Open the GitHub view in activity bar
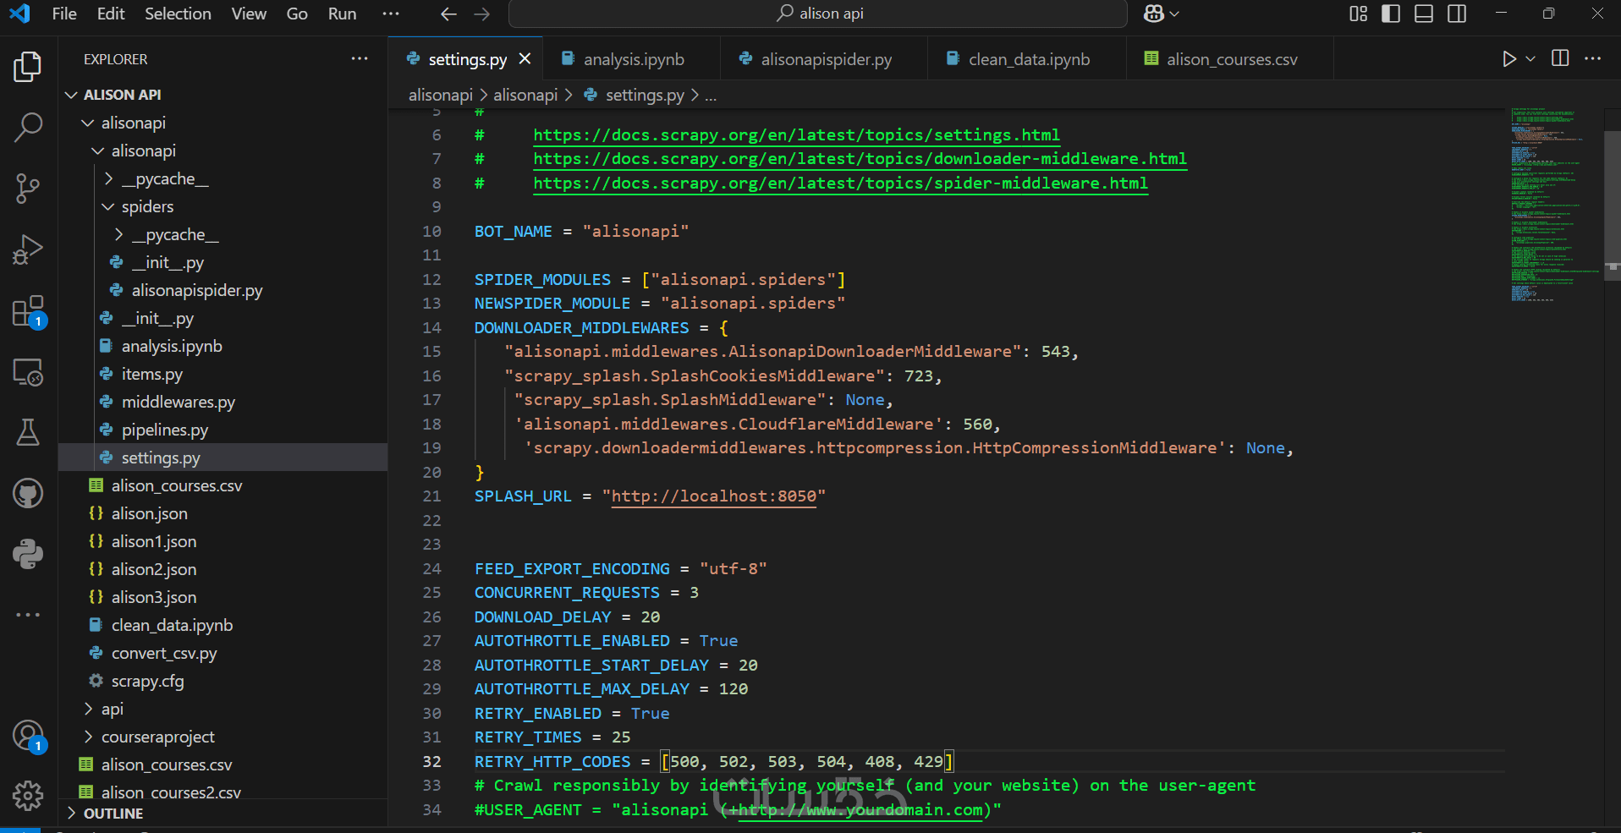The image size is (1621, 833). (x=28, y=493)
